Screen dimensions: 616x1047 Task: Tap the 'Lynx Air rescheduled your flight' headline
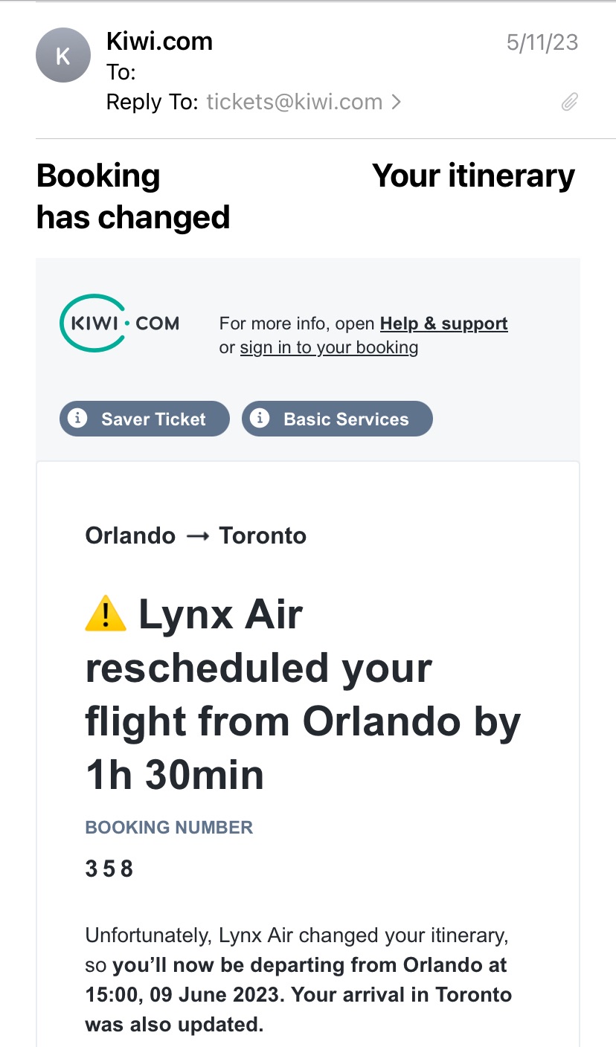pos(303,695)
